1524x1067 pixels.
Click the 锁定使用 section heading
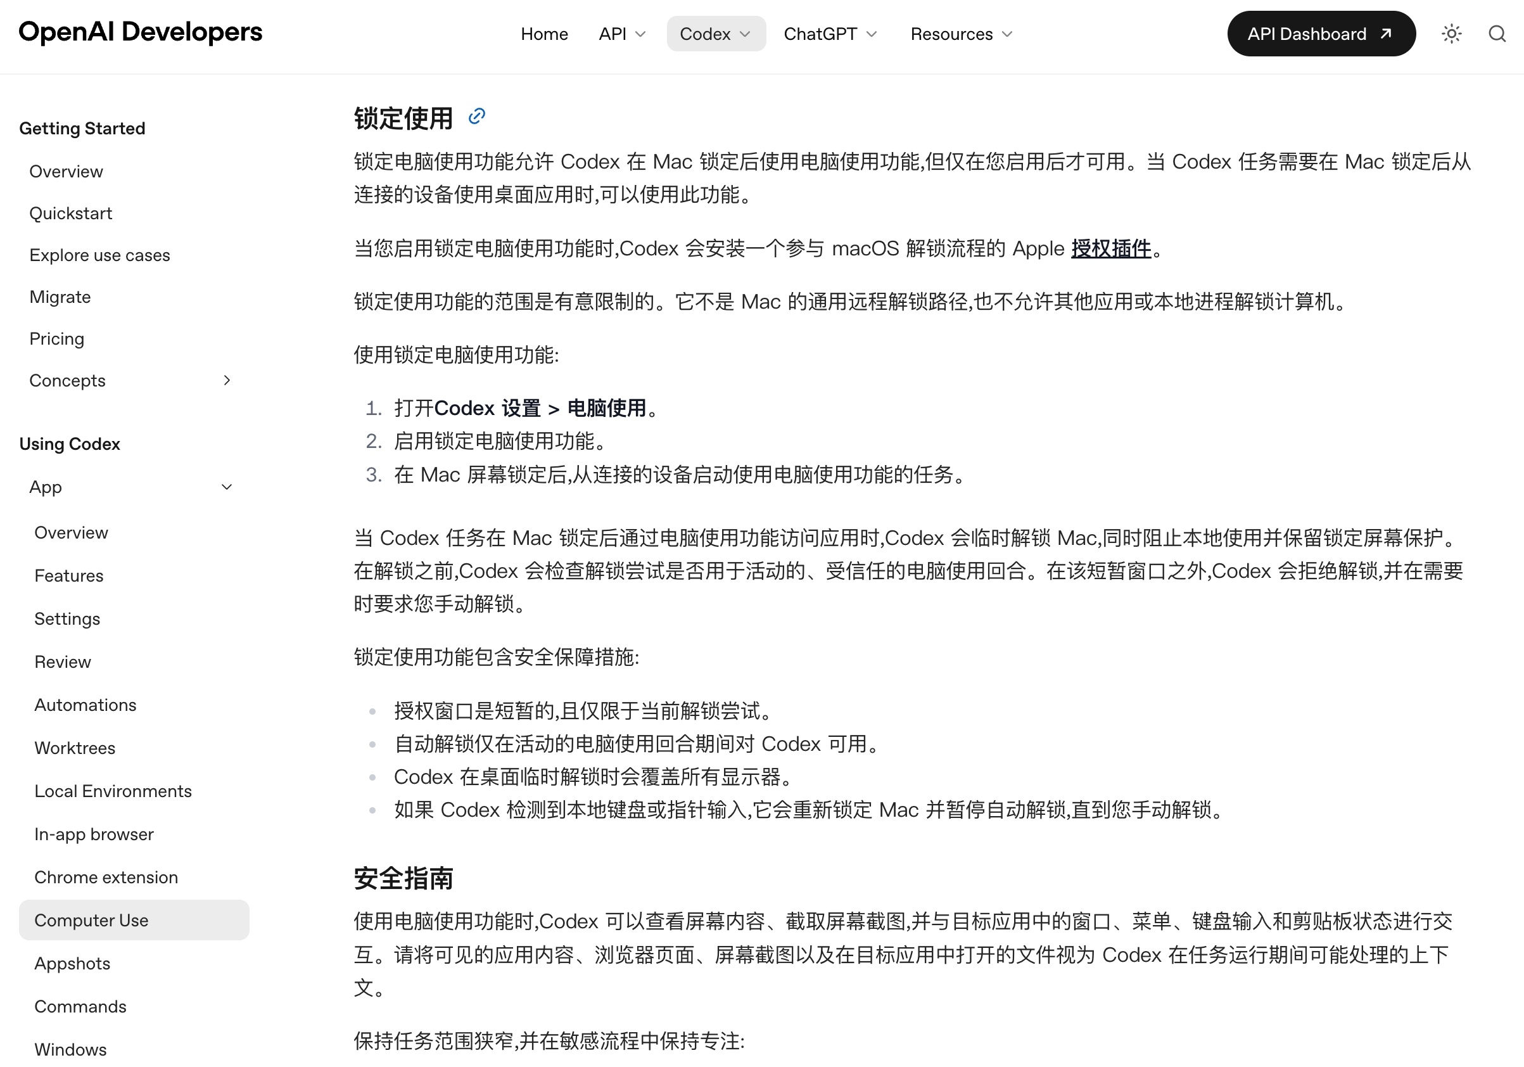[403, 118]
